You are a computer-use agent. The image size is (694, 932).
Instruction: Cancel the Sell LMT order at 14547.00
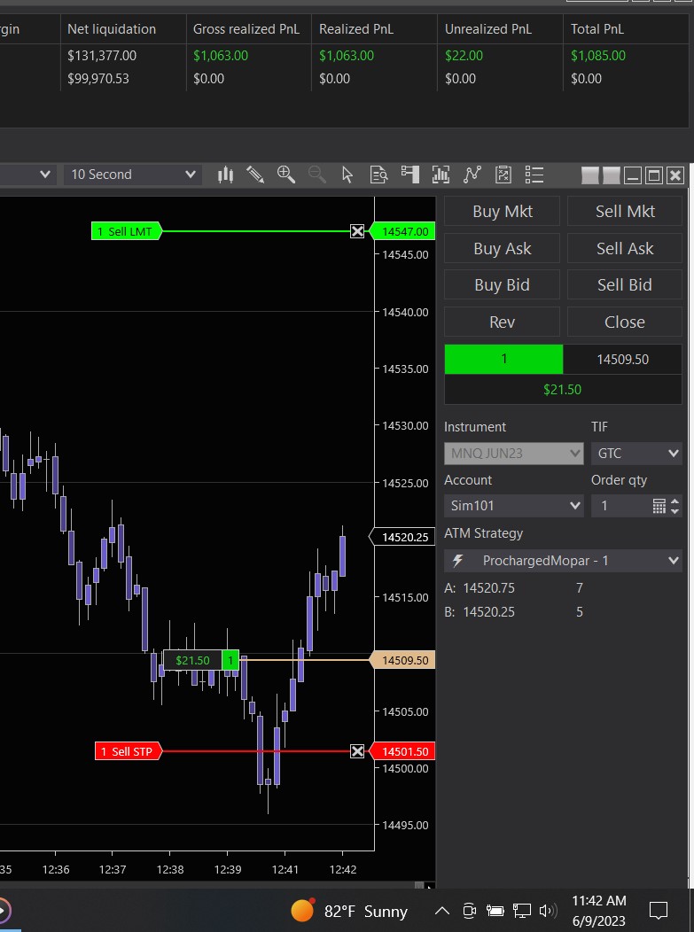pos(357,231)
